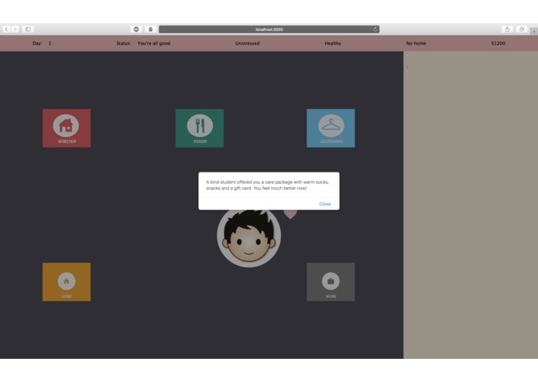Open the Shelter tile
The image size is (538, 382).
67,128
